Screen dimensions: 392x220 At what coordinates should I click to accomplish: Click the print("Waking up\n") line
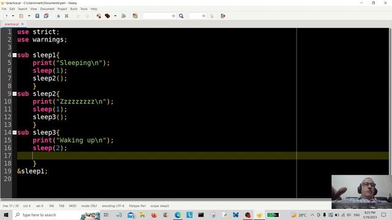coord(73,140)
